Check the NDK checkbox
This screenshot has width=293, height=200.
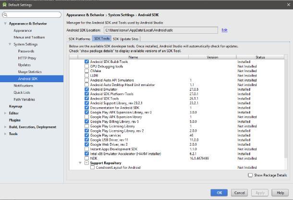click(86, 158)
